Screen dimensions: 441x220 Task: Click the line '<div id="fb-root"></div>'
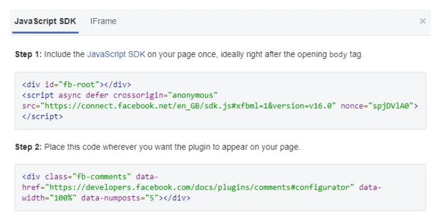coord(77,85)
